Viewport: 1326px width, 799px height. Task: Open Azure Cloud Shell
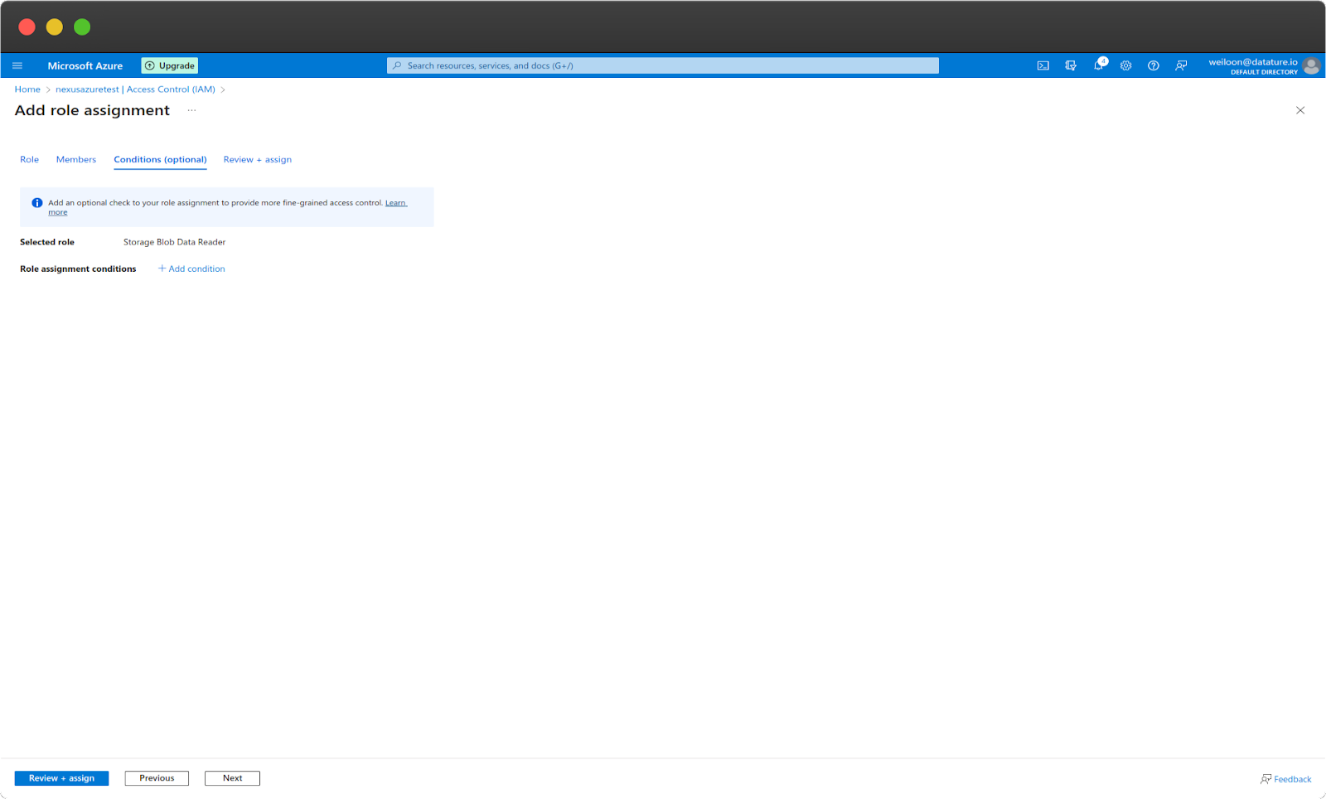coord(1043,65)
